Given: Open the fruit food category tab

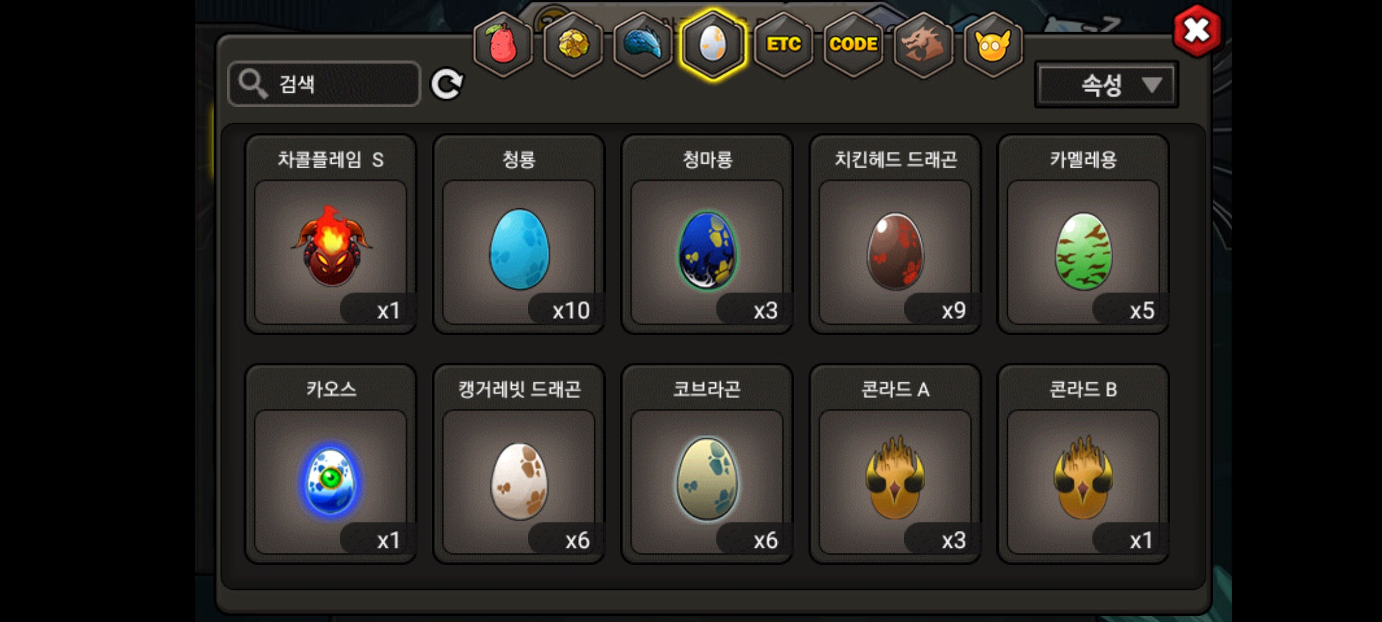Looking at the screenshot, I should [503, 45].
